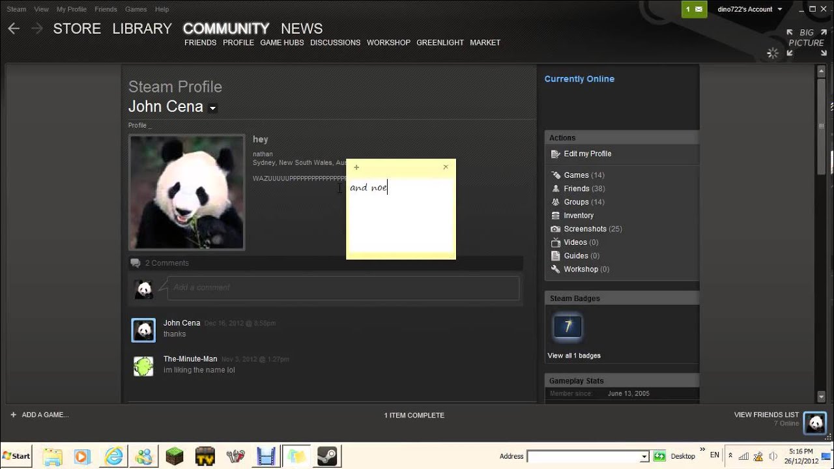Click the plus icon for Add a Game
This screenshot has height=469, width=834.
tap(13, 415)
